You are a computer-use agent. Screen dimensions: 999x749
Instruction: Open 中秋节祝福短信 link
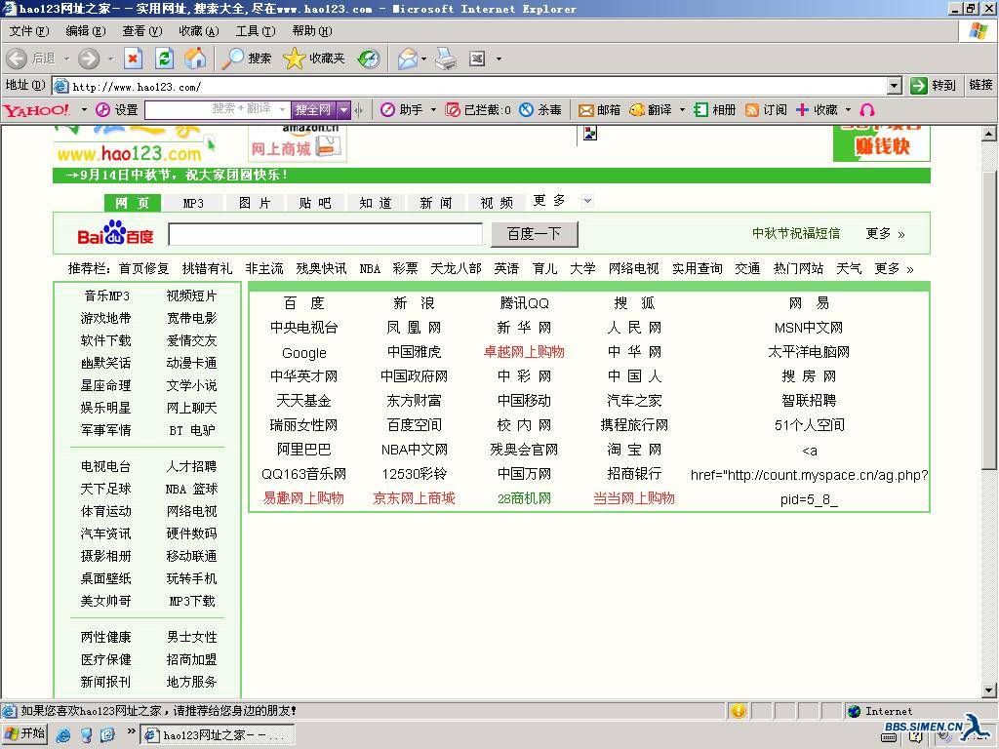pyautogui.click(x=796, y=233)
